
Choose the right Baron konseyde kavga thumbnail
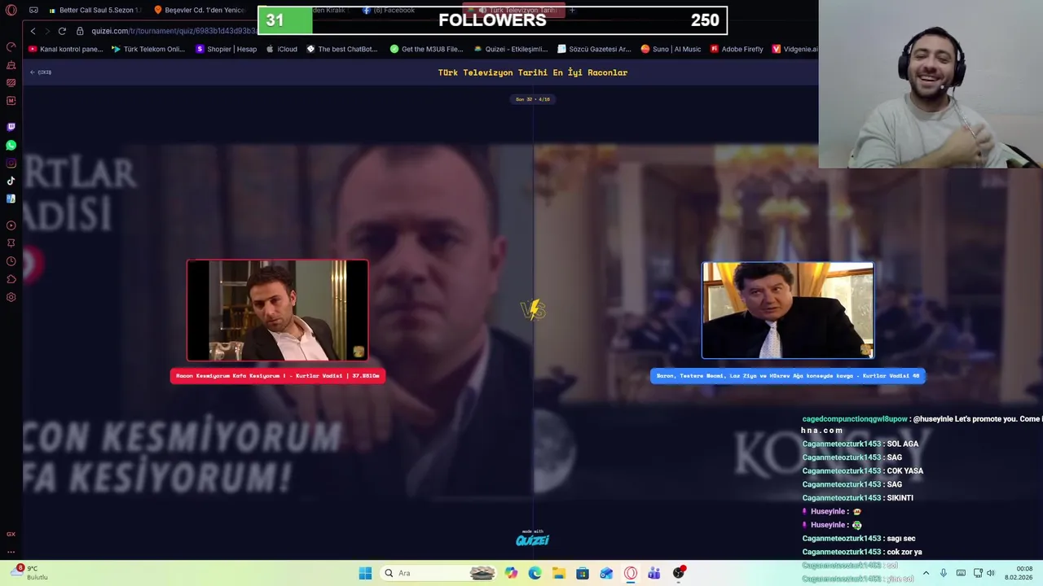(x=788, y=310)
